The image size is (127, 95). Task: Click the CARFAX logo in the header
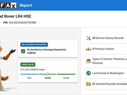point(8,5)
